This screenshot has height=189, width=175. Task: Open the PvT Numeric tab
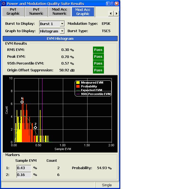(36, 11)
